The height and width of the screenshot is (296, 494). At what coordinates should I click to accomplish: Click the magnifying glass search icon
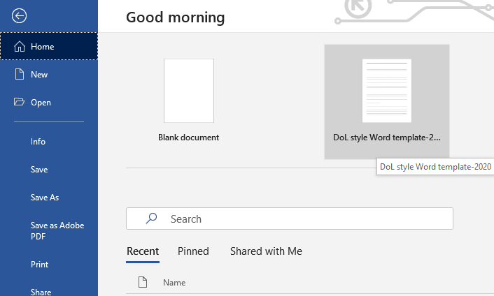152,219
